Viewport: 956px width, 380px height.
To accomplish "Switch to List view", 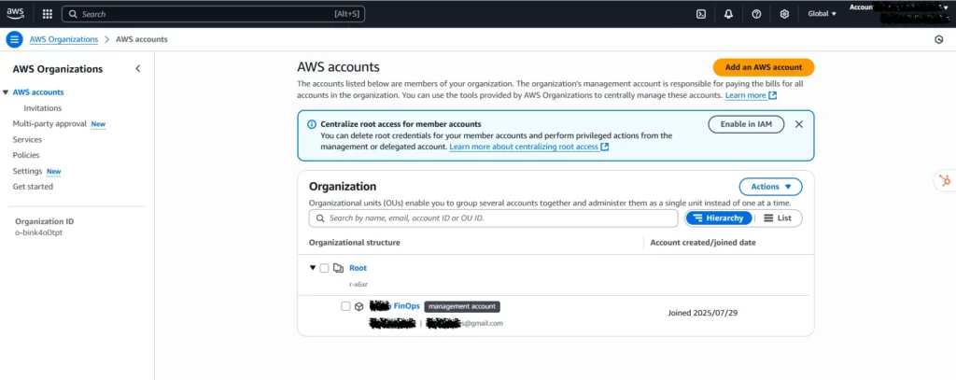I will [x=778, y=218].
